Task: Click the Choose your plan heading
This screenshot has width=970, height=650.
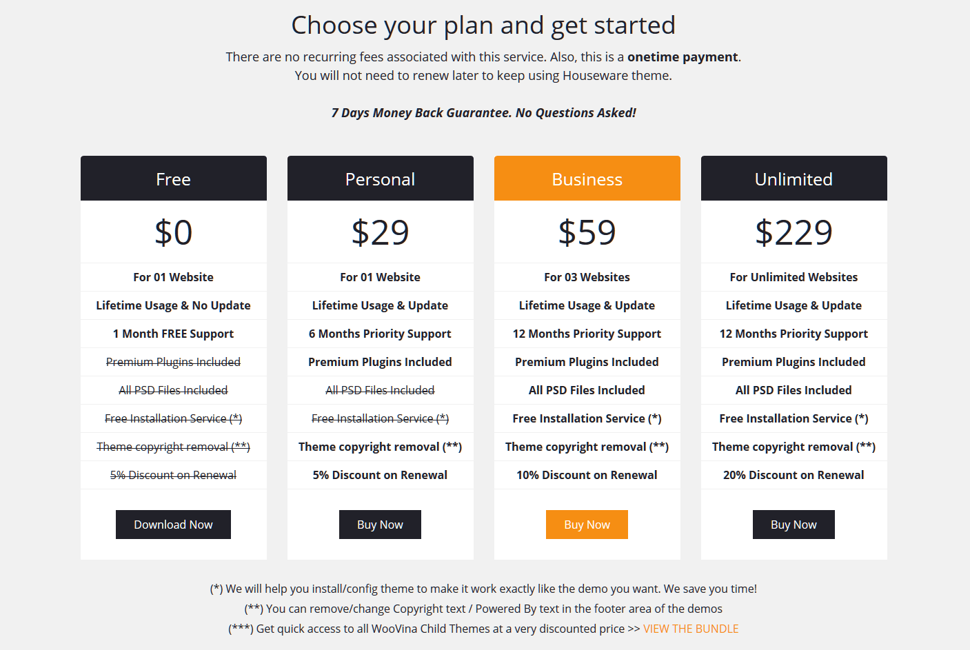Action: pos(483,26)
